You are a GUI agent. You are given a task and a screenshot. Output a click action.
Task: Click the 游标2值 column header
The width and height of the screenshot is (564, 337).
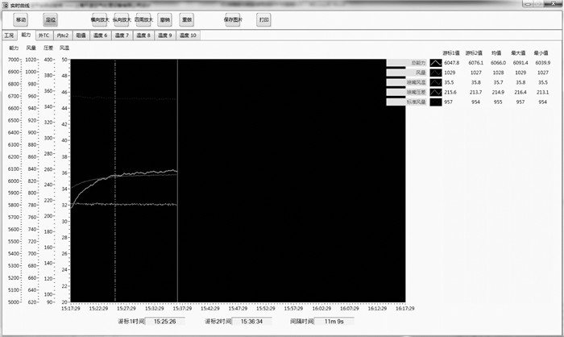[x=474, y=53]
